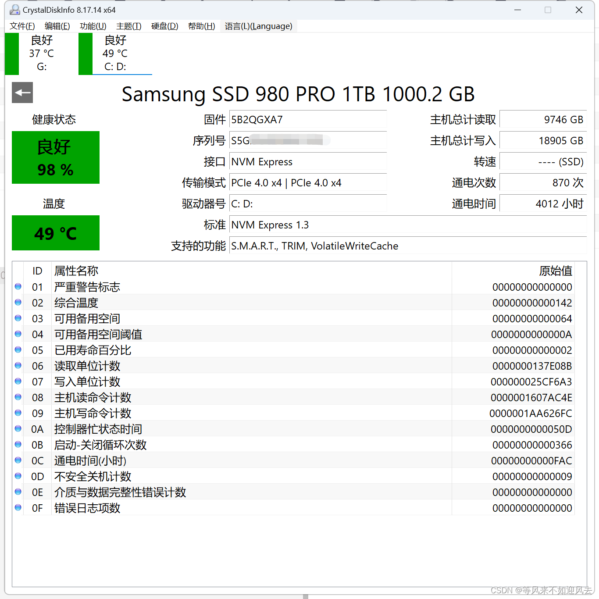Click the standard field NVM Express 1.3

coord(408,225)
